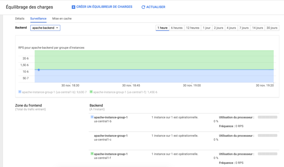
Task: Click legend text for us-central1-f: 1,45E-6
Action: coord(125,92)
